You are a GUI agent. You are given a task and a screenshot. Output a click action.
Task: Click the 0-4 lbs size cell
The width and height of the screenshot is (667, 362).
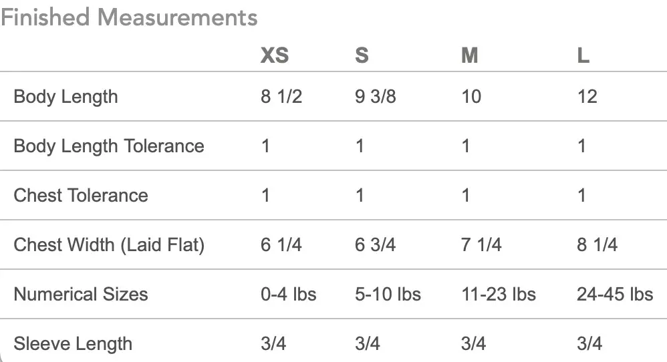289,295
